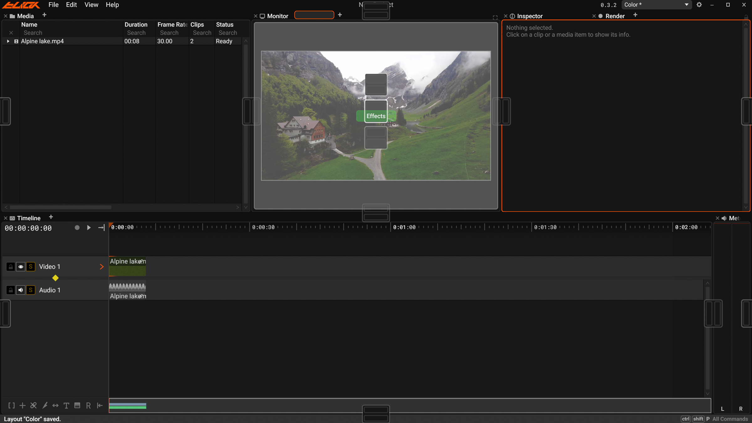Viewport: 752px width, 423px height.
Task: Expand Video 1 track with orange chevron
Action: tap(102, 267)
